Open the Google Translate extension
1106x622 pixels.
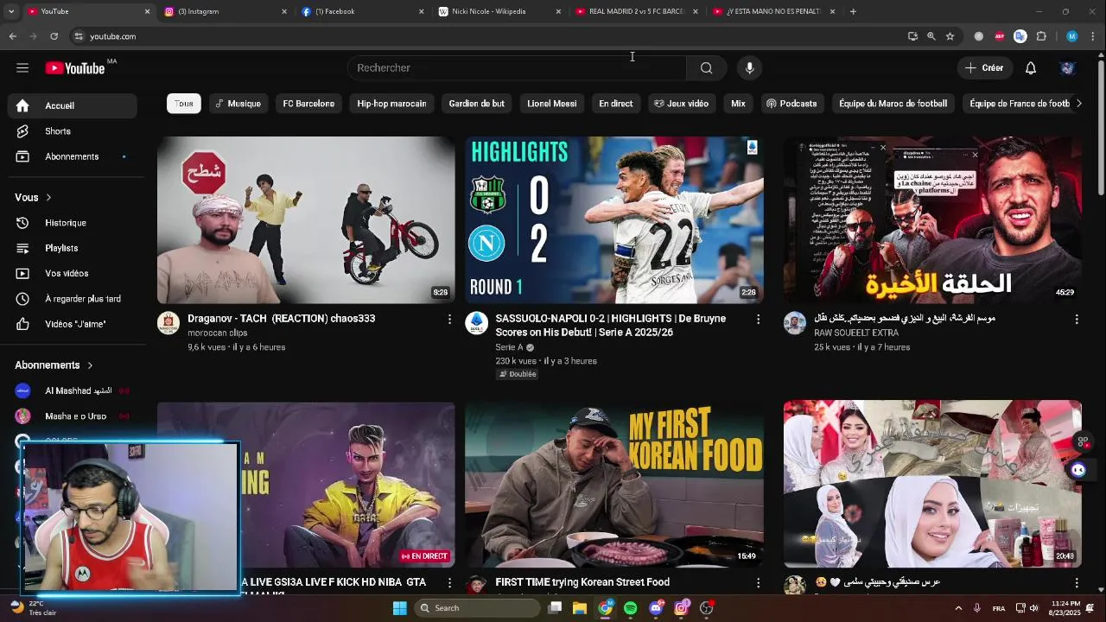click(x=1020, y=36)
